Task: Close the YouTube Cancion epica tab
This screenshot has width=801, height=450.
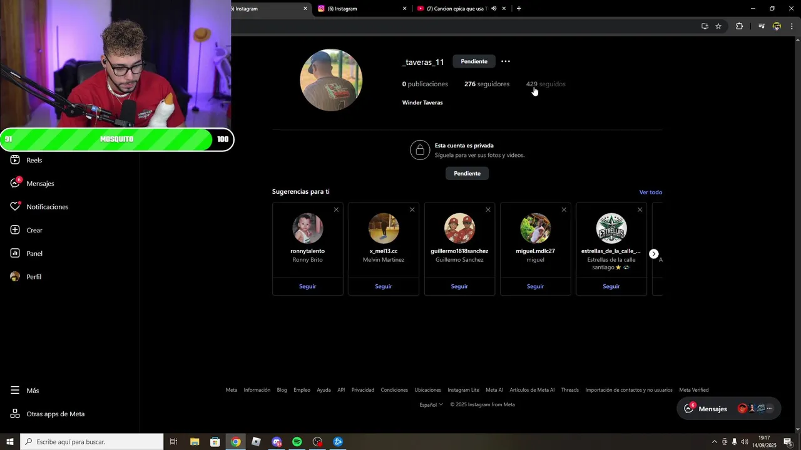Action: point(504,9)
